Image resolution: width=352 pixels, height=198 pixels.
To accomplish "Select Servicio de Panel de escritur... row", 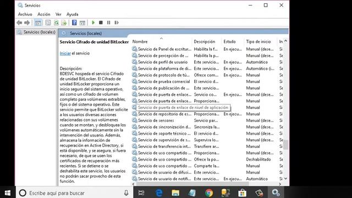I will tap(207, 49).
